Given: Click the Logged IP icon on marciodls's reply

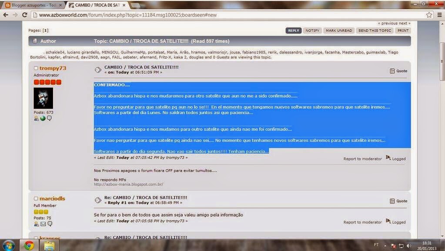Looking at the screenshot, I should point(388,221).
